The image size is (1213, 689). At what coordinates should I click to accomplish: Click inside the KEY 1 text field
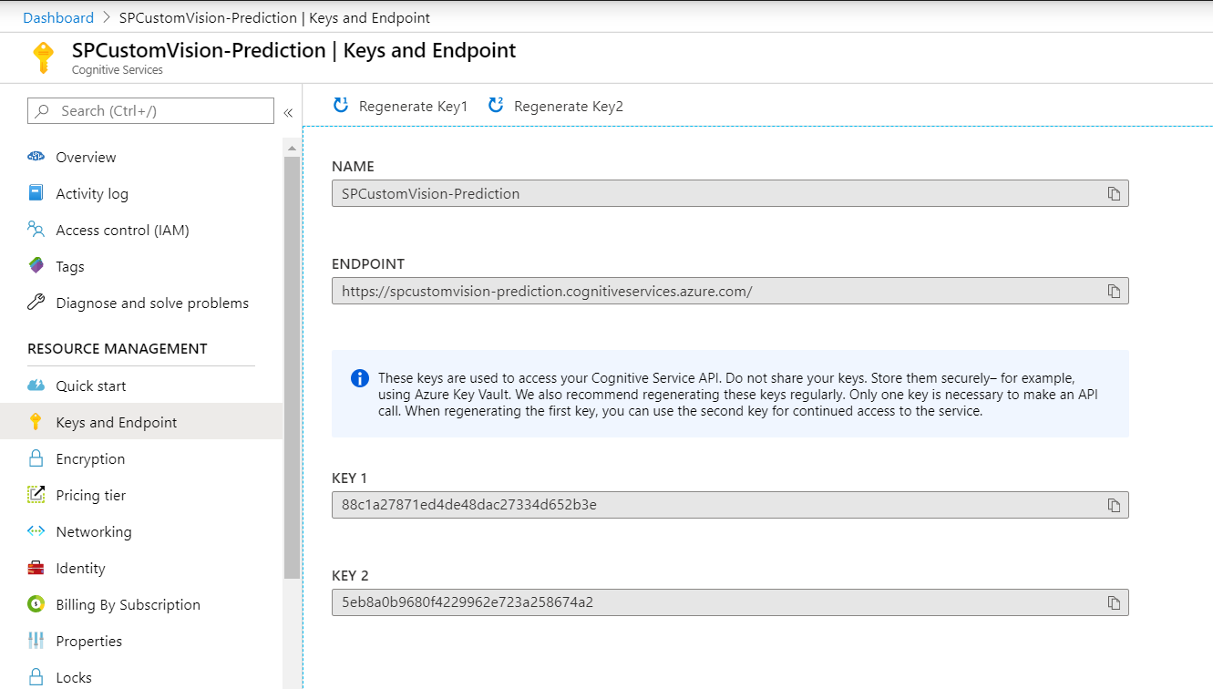tap(711, 505)
